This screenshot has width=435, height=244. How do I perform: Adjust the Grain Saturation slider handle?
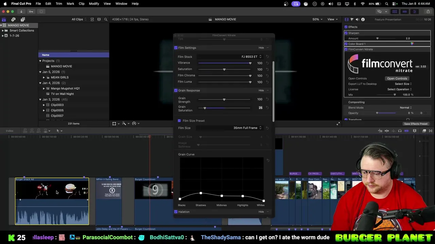205,108
